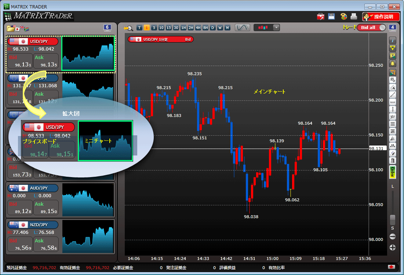Select the 5 minute timeframe
This screenshot has height=275, width=404.
pos(154,27)
